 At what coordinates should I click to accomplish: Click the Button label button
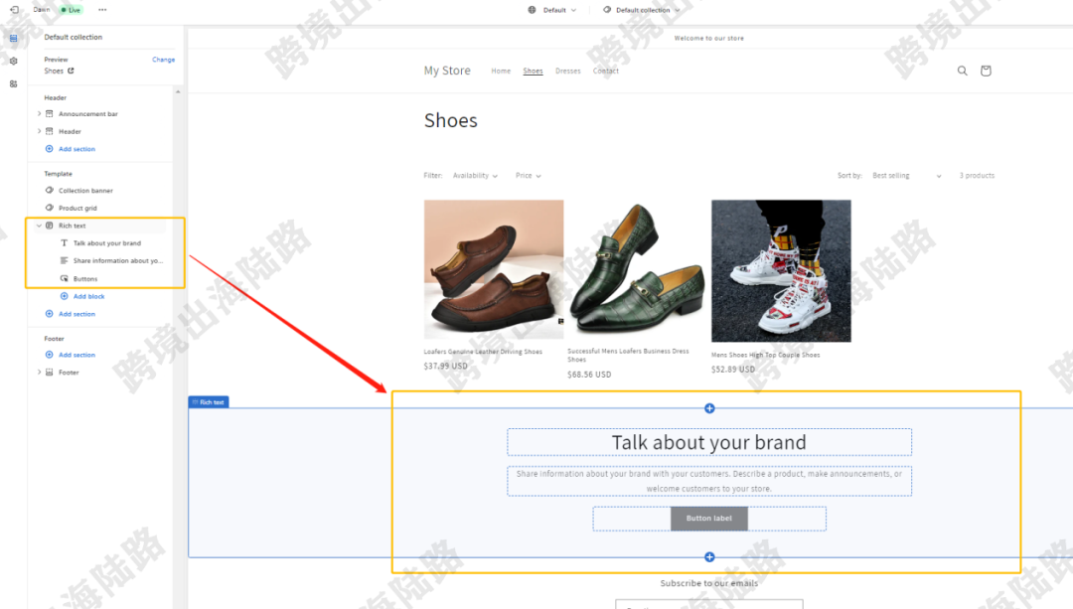[709, 519]
